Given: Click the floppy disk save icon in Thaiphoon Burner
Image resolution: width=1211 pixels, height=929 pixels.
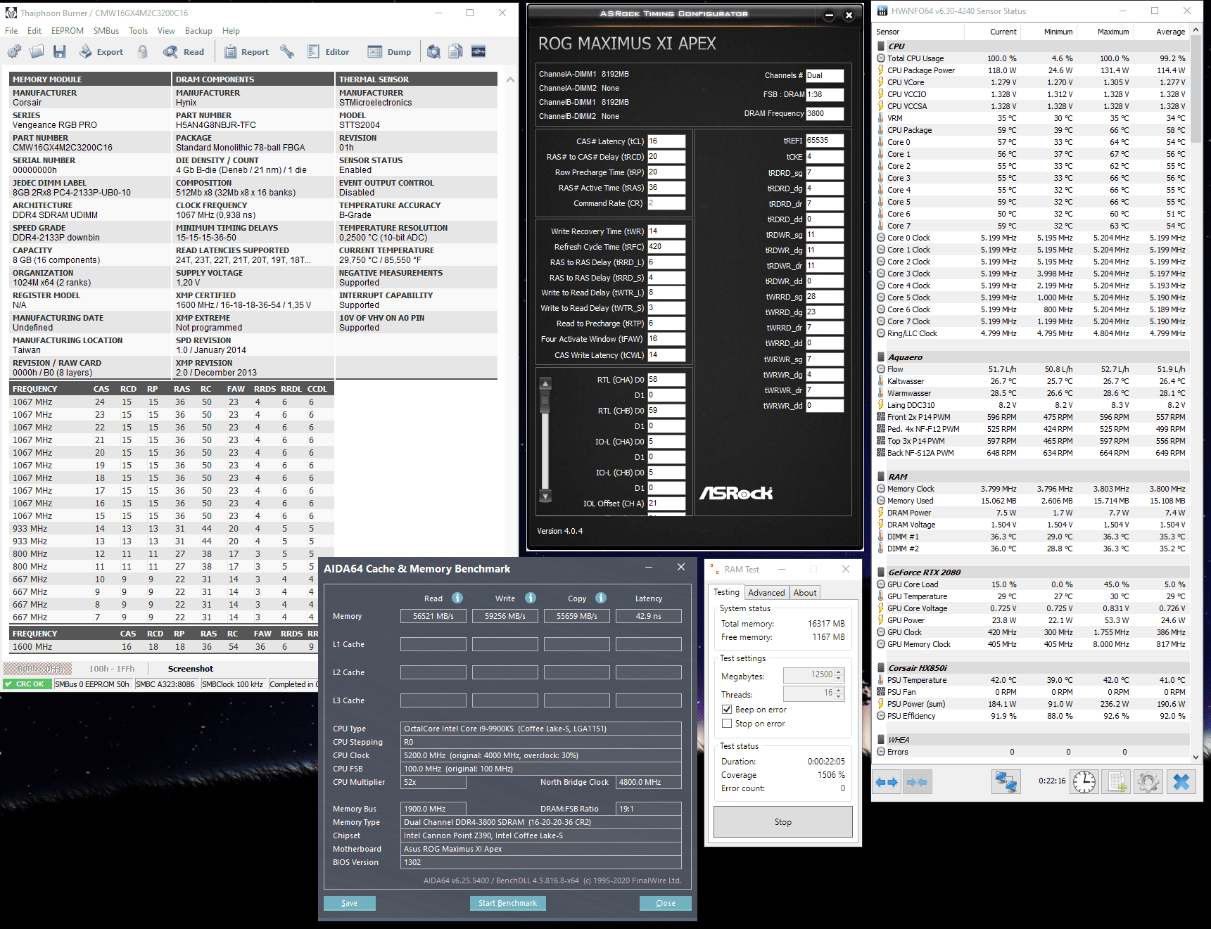Looking at the screenshot, I should 59,51.
